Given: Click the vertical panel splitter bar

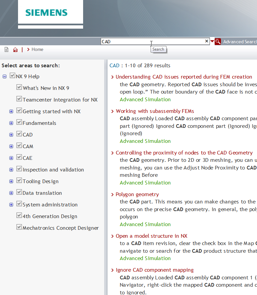Looking at the screenshot, I should click(106, 177).
